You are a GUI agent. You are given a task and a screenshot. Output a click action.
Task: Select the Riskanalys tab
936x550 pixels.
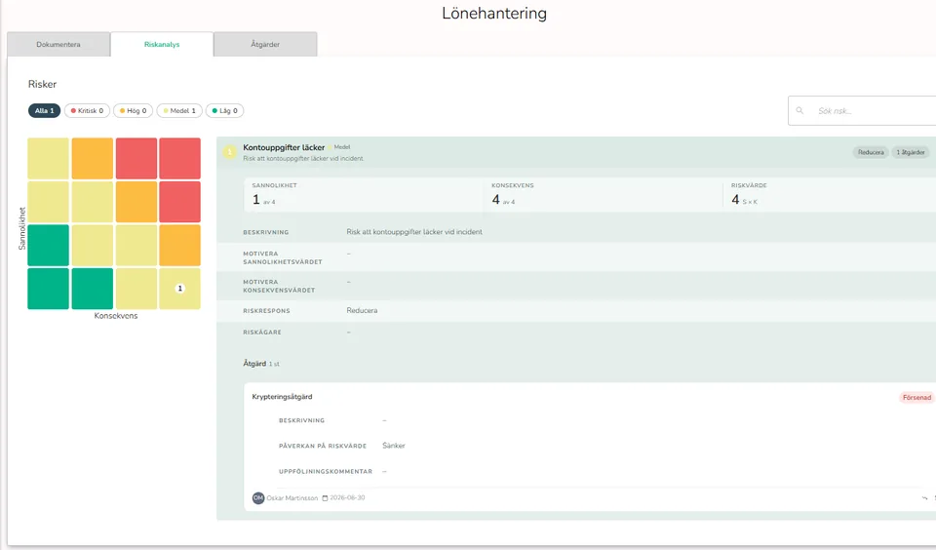162,44
